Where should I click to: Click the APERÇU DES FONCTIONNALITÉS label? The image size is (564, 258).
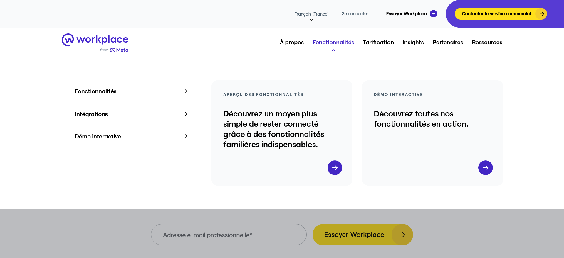263,94
